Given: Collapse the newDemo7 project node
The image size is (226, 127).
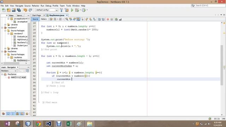Looking at the screenshot, I should 2,28.
